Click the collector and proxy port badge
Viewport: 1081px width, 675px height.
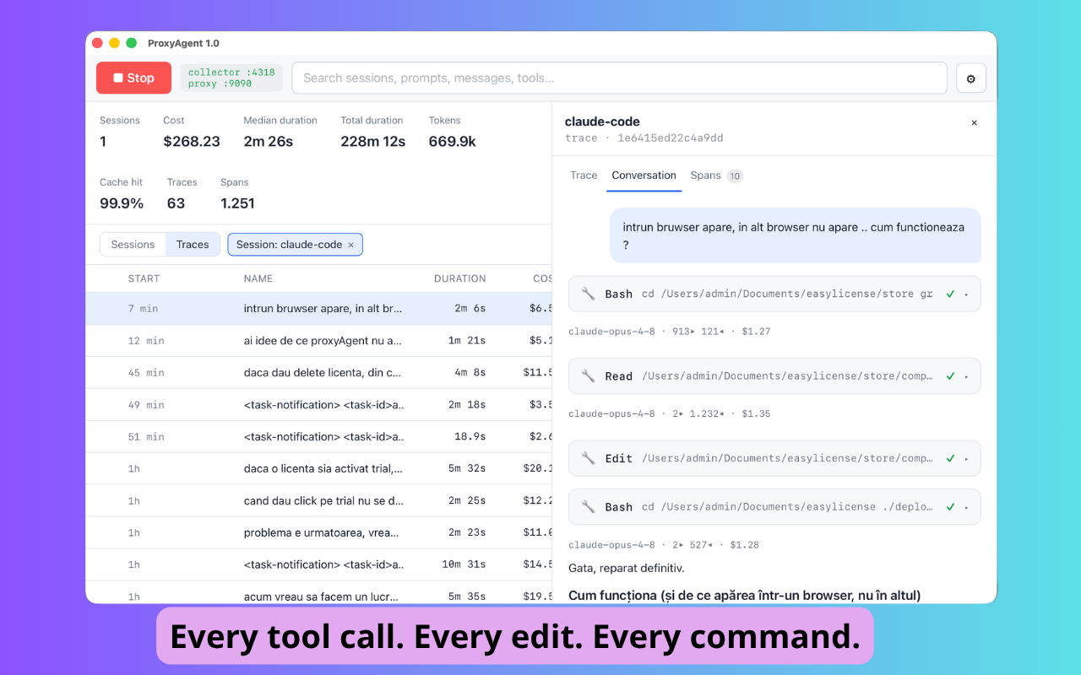click(x=231, y=78)
